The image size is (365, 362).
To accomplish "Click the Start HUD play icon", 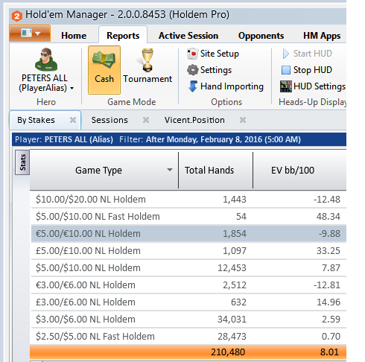I will 286,54.
